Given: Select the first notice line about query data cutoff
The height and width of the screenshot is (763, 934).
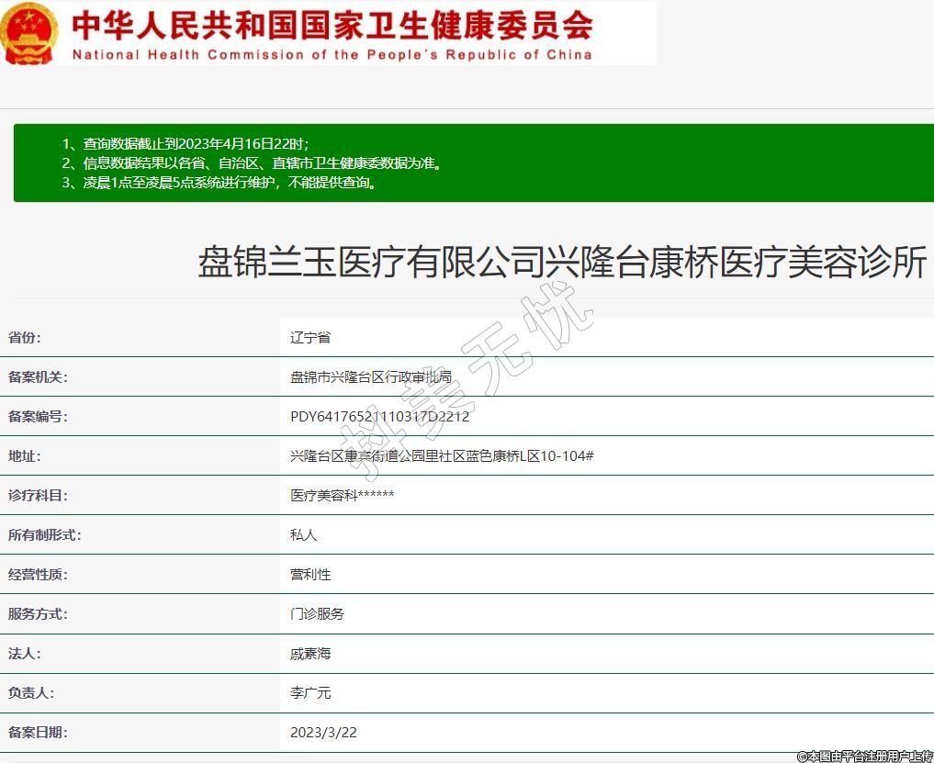Looking at the screenshot, I should tap(185, 143).
